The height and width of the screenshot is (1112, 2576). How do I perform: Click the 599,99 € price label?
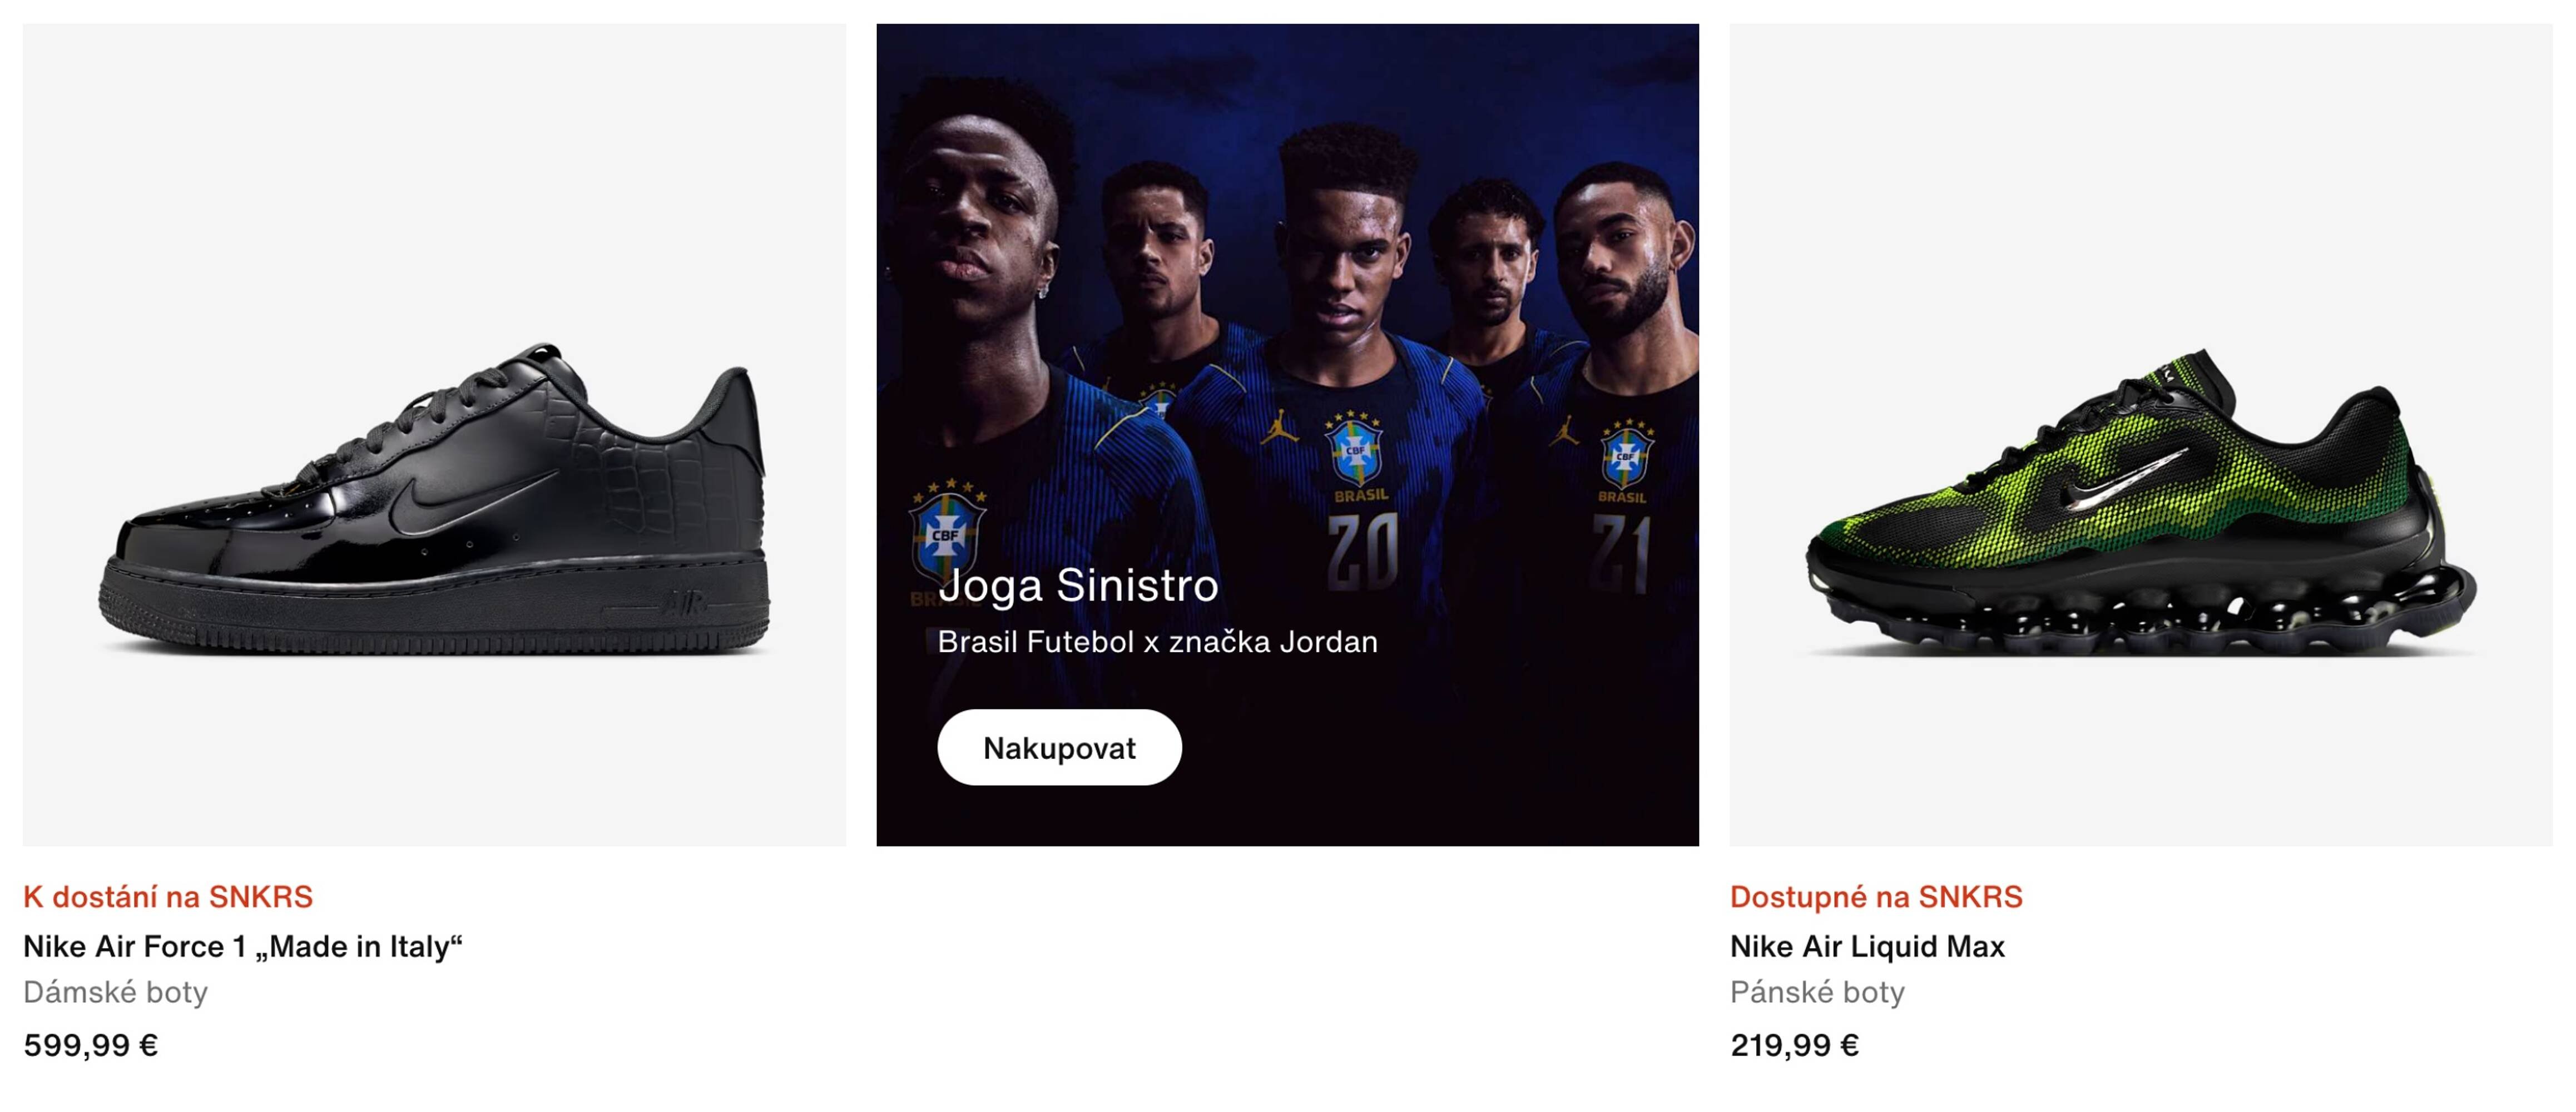pyautogui.click(x=90, y=1047)
